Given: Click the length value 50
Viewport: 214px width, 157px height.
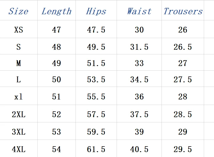Looking at the screenshot, I should pyautogui.click(x=56, y=79).
